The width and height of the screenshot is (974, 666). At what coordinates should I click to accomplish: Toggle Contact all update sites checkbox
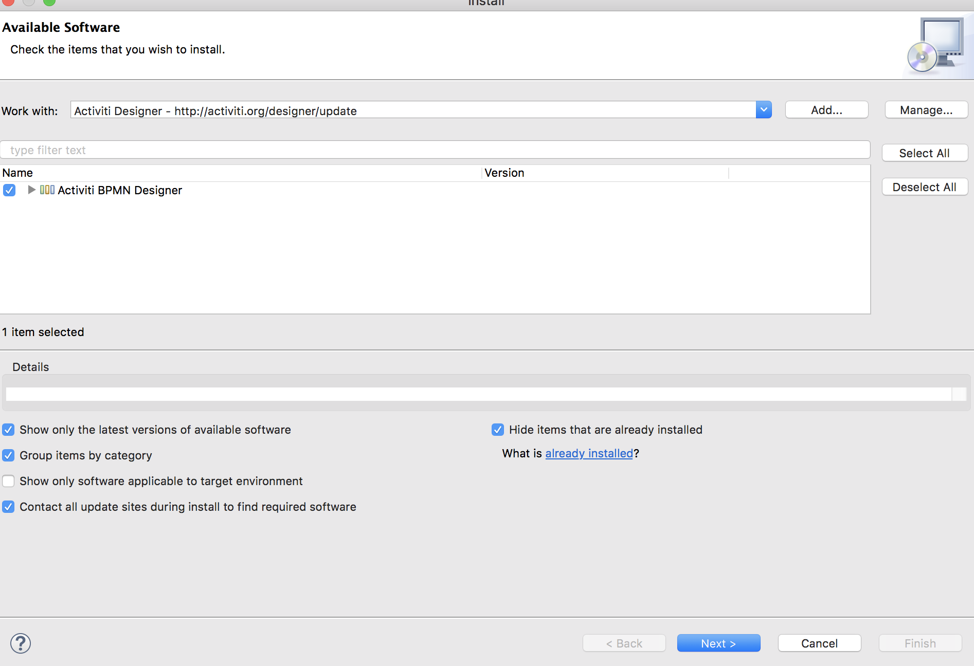pos(8,507)
